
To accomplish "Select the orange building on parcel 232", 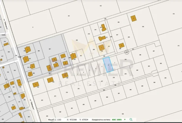I will 36,85.
